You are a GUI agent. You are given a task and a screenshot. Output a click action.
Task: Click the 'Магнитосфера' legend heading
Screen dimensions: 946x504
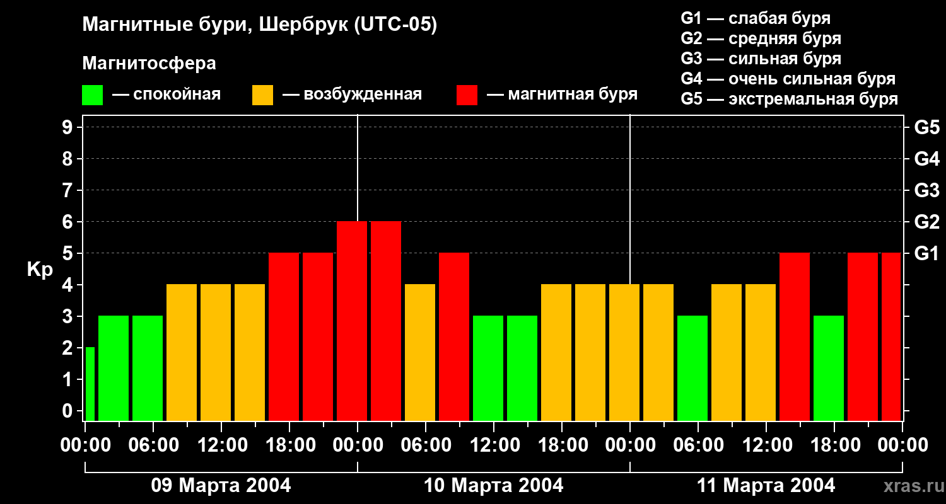pos(149,64)
